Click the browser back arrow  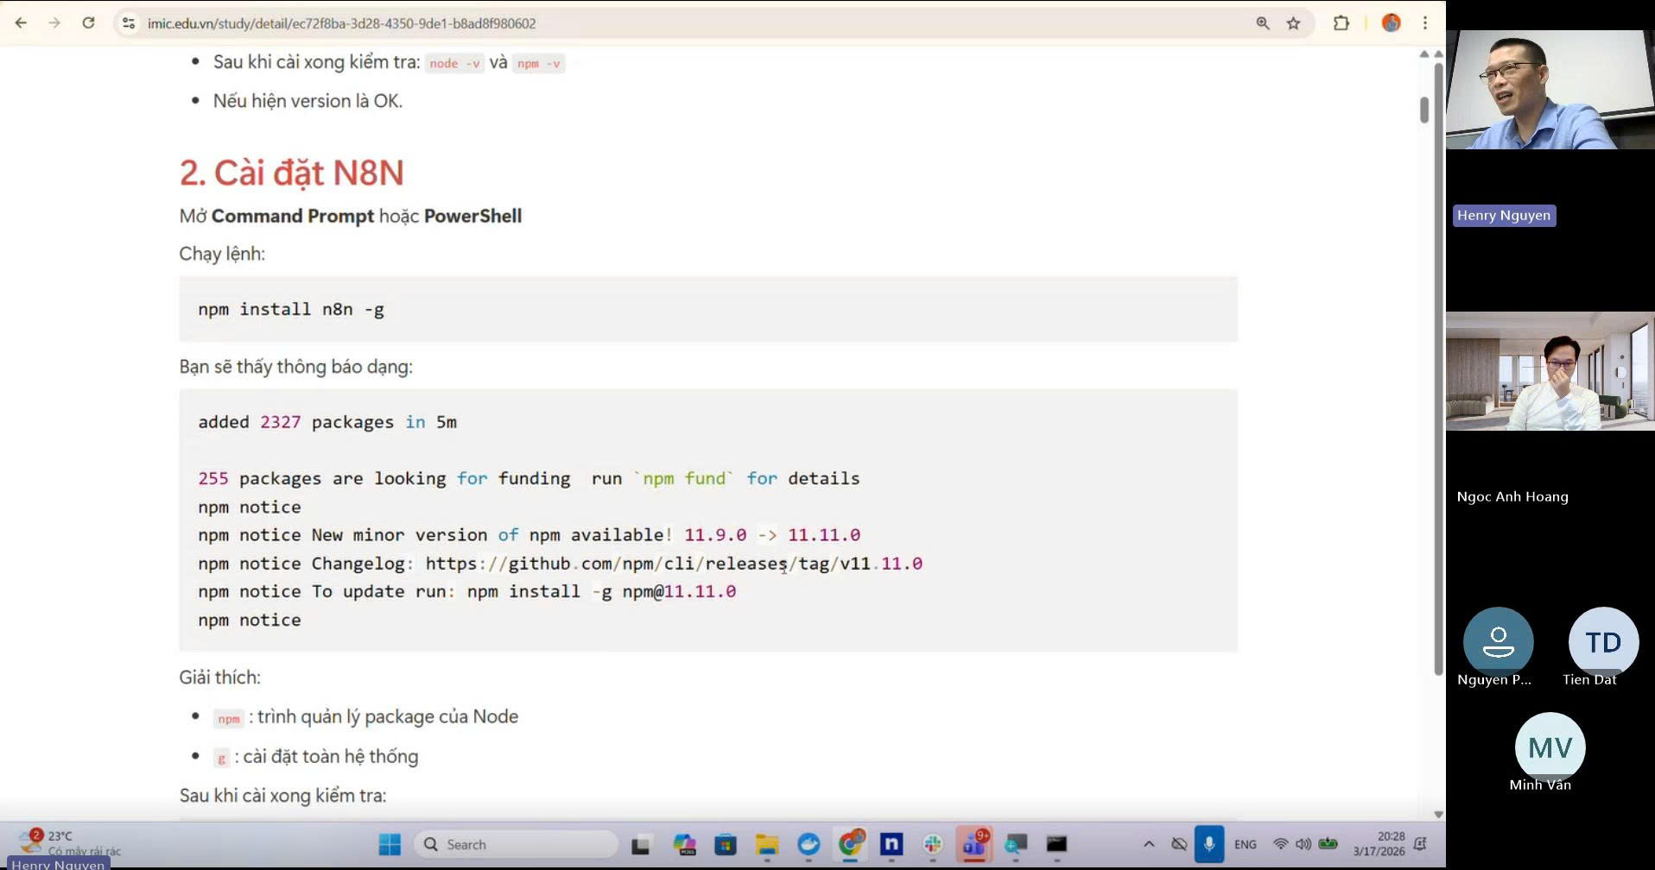(21, 23)
